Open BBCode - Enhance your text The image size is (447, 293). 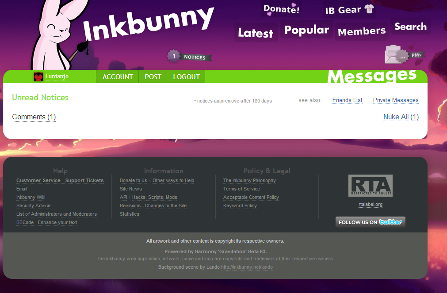pos(47,222)
